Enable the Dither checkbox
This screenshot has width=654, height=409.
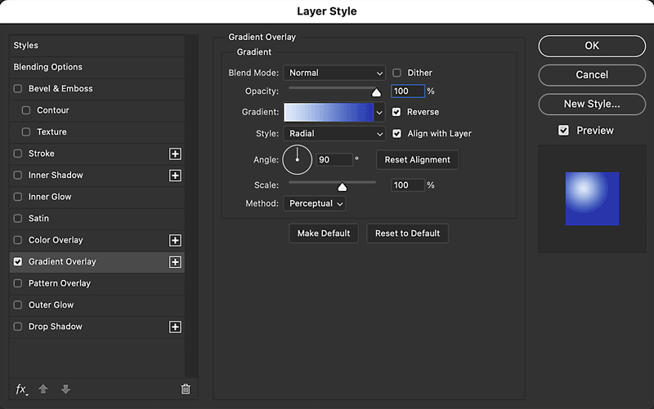click(x=397, y=73)
